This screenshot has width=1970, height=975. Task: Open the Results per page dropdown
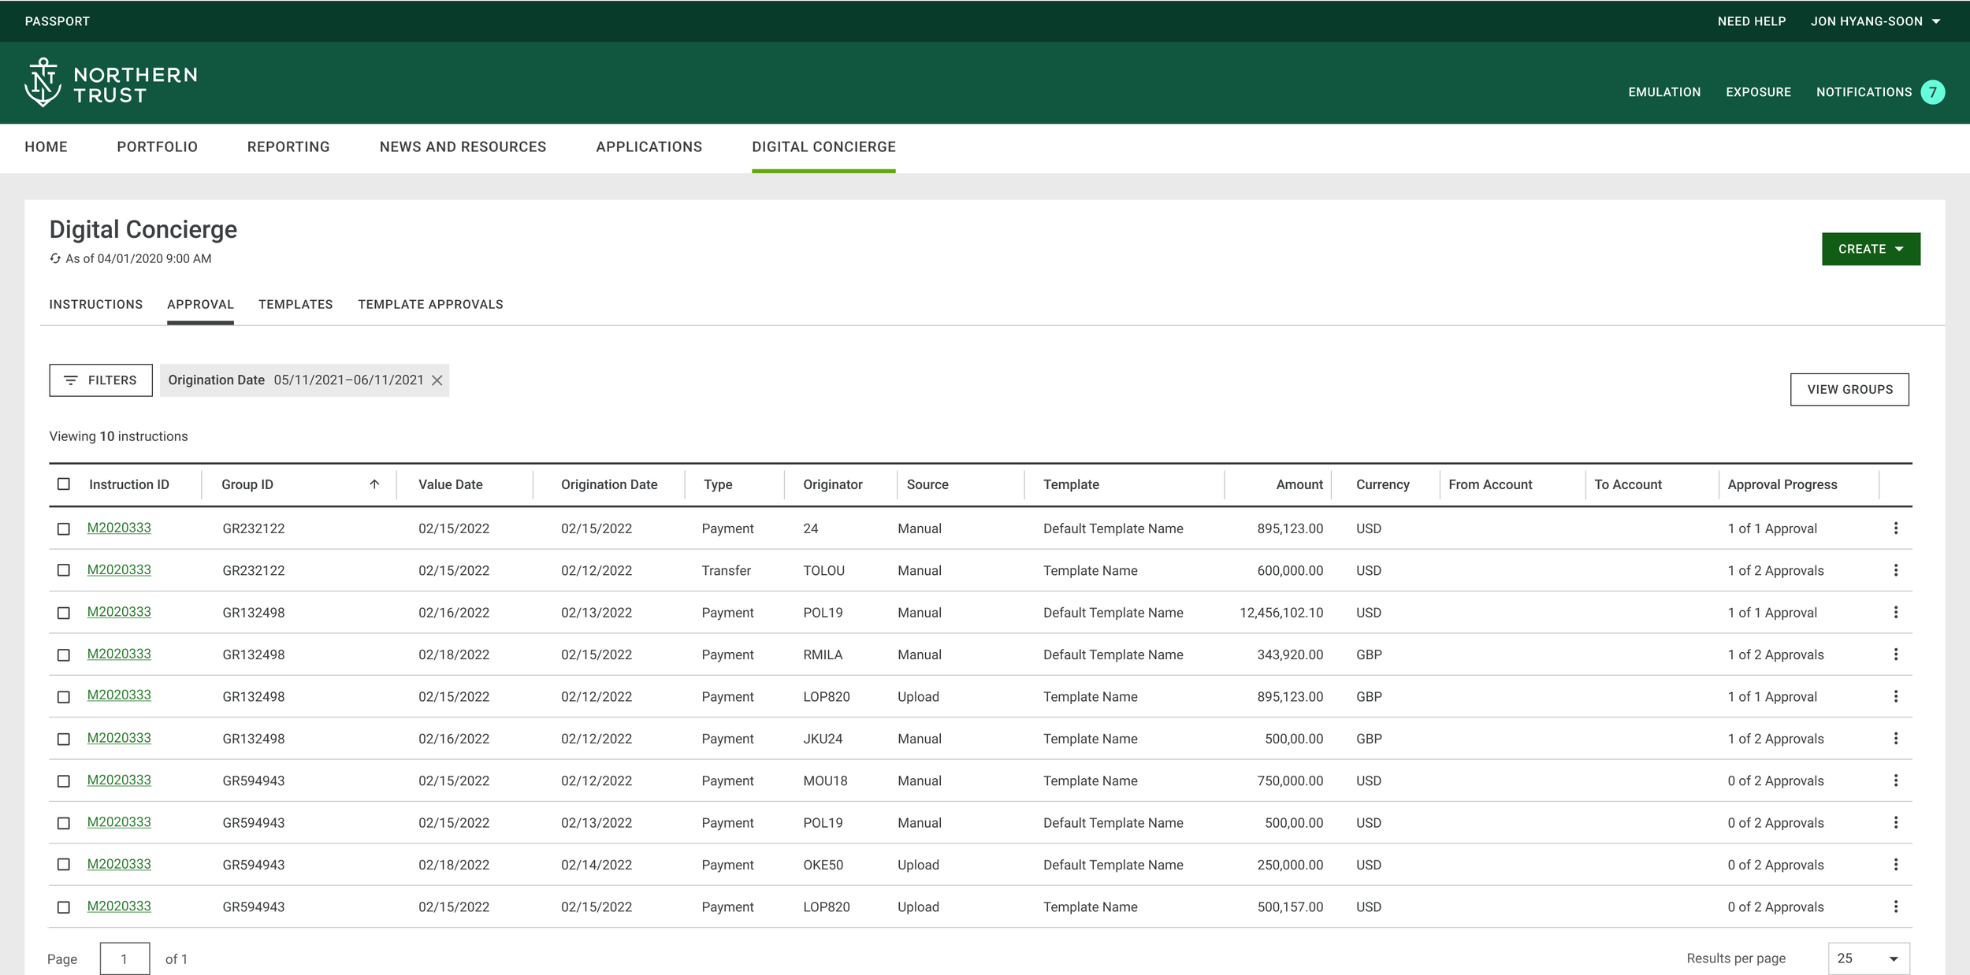1868,958
